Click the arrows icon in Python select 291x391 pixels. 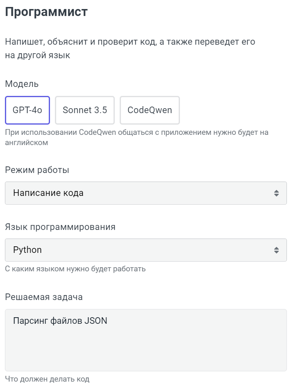pyautogui.click(x=277, y=250)
